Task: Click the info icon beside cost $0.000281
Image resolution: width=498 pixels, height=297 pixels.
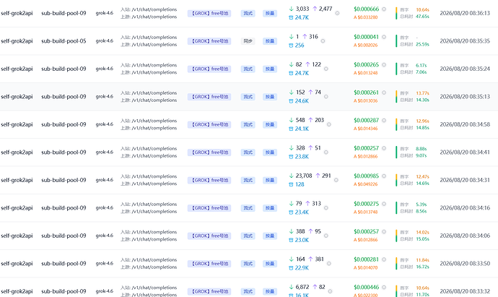Action: tap(384, 259)
